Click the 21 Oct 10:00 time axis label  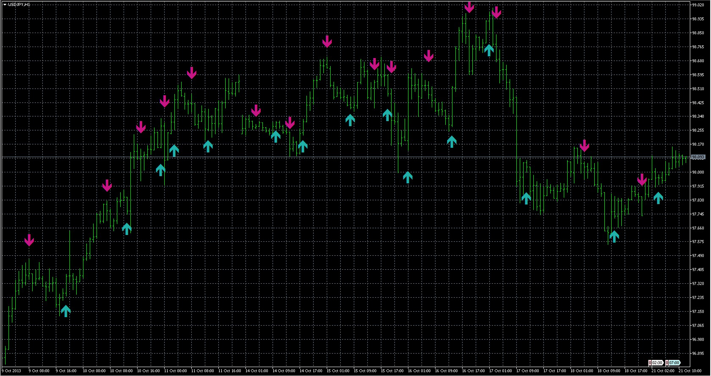point(690,371)
